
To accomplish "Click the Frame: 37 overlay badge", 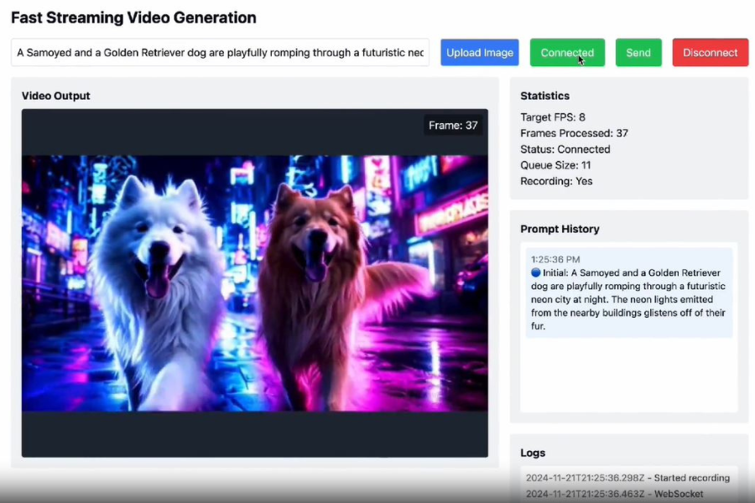I will click(x=453, y=126).
